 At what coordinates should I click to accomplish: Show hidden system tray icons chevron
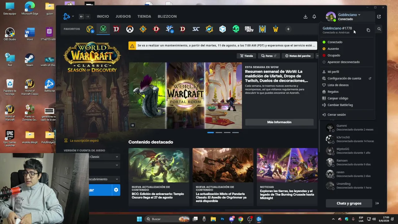pyautogui.click(x=333, y=219)
